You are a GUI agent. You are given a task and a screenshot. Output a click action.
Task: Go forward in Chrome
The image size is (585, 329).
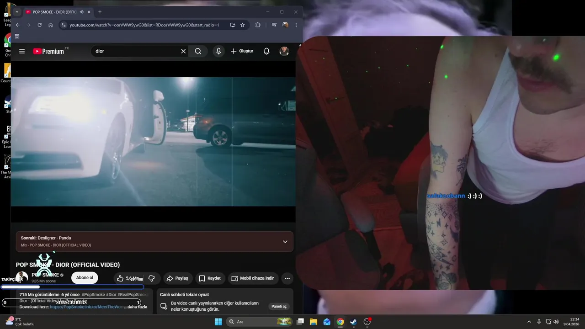click(28, 25)
